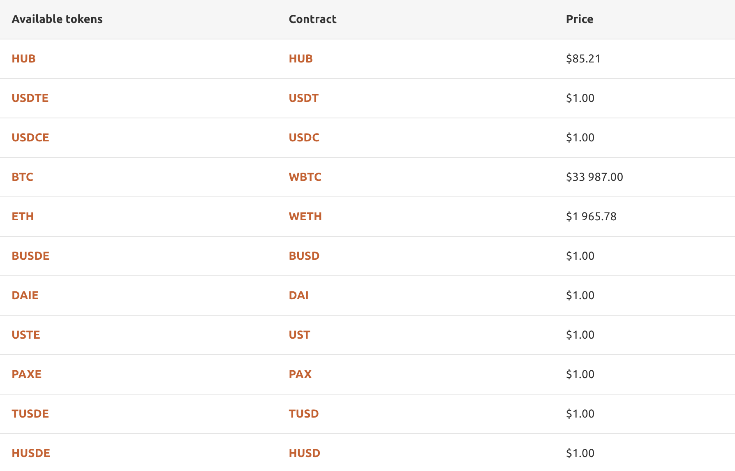Viewport: 735px width, 471px height.
Task: Open the HUB token link
Action: [23, 59]
